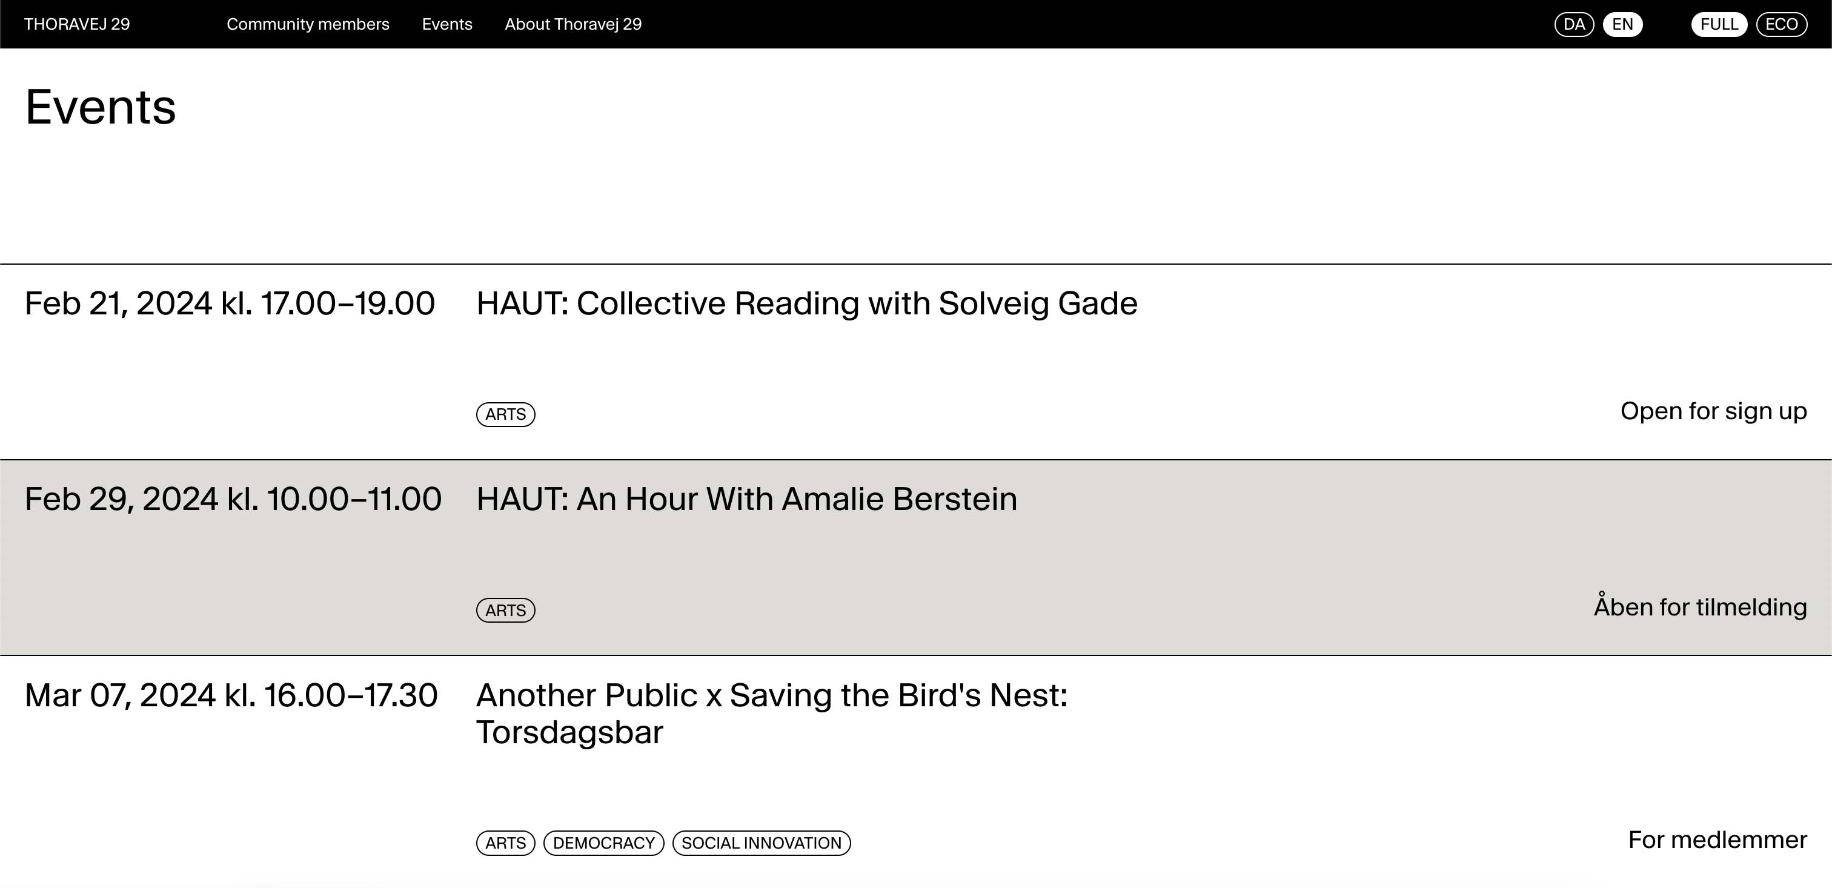Open the About Thoravej 29 page
The height and width of the screenshot is (888, 1832).
[572, 24]
